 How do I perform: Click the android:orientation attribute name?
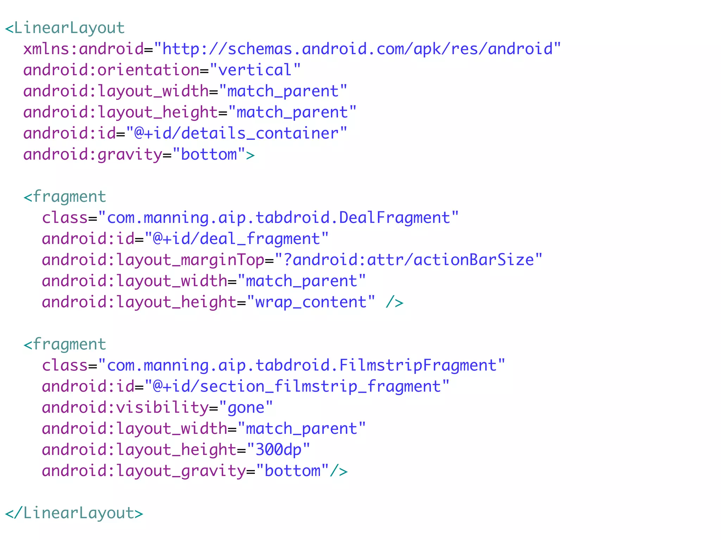112,70
